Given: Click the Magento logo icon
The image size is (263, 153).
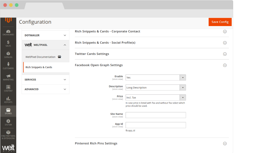Looking at the screenshot, I should [x=8, y=20].
